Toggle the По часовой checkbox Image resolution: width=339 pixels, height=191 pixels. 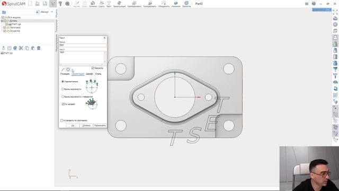(63, 104)
